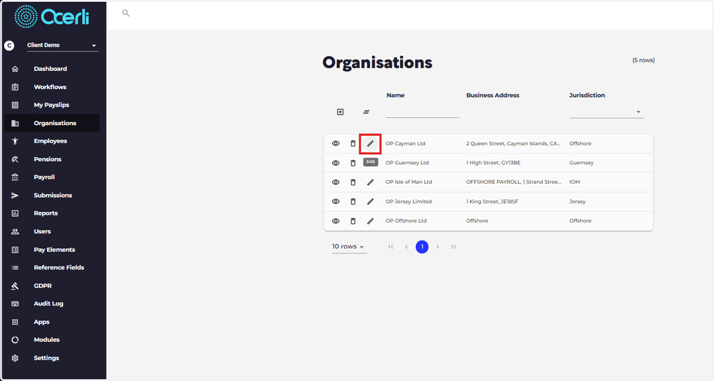
Task: Edit OP Jersey Limited with pencil icon
Action: point(370,202)
